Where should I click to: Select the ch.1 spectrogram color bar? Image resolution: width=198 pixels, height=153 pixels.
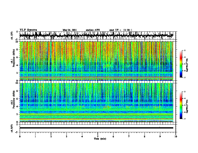pyautogui.click(x=181, y=64)
